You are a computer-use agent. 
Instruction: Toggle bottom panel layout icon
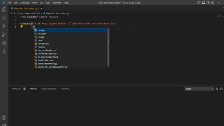(x=203, y=2)
